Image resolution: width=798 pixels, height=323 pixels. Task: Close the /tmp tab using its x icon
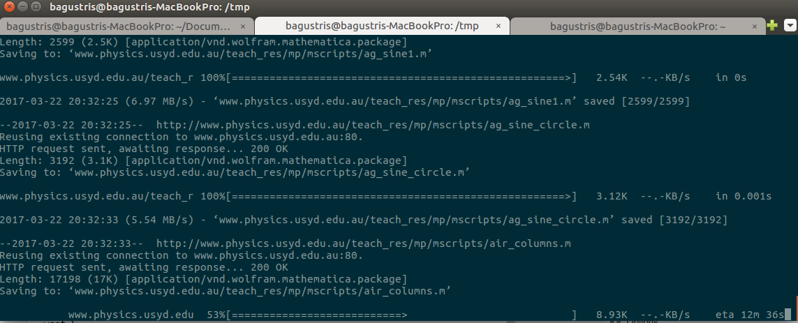coord(498,25)
